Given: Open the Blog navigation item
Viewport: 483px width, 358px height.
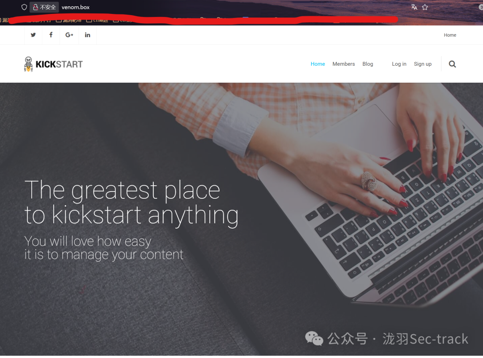Looking at the screenshot, I should pyautogui.click(x=368, y=64).
